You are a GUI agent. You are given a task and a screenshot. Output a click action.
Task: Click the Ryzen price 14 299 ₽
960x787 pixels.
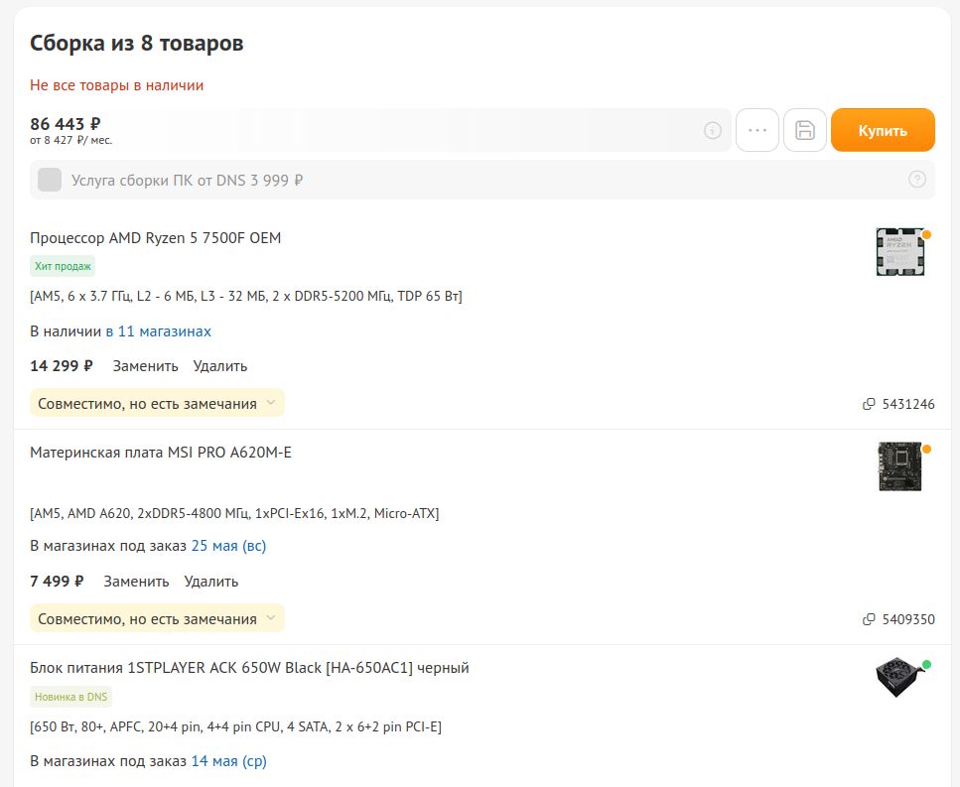click(62, 366)
